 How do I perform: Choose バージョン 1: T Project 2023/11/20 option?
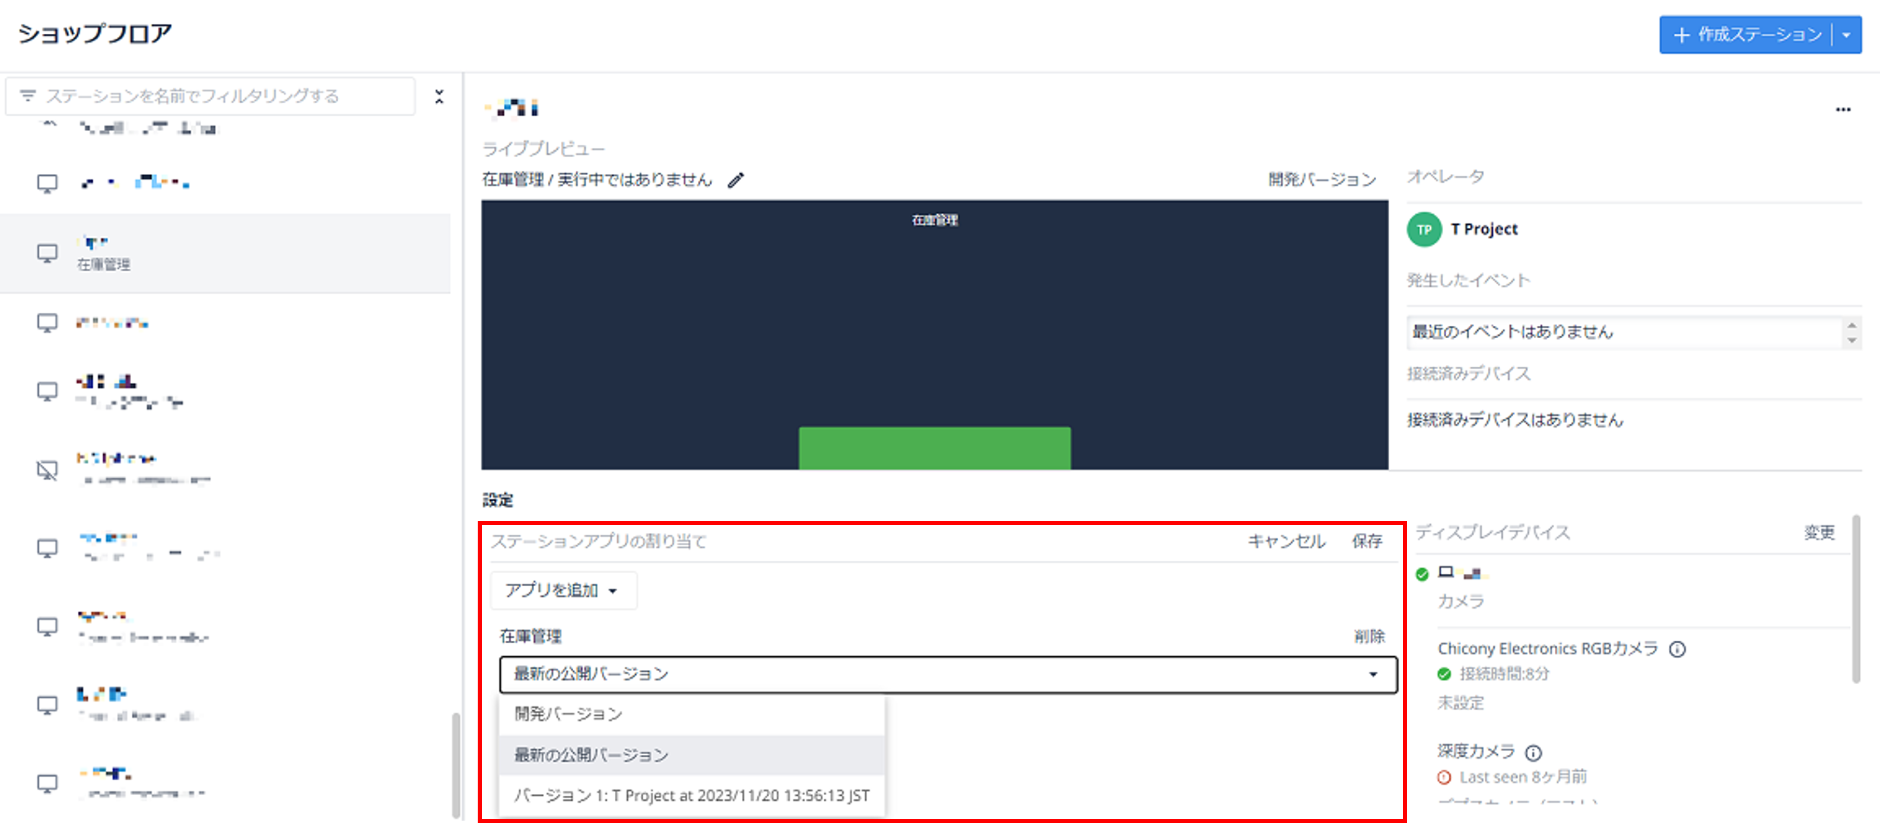[x=691, y=795]
